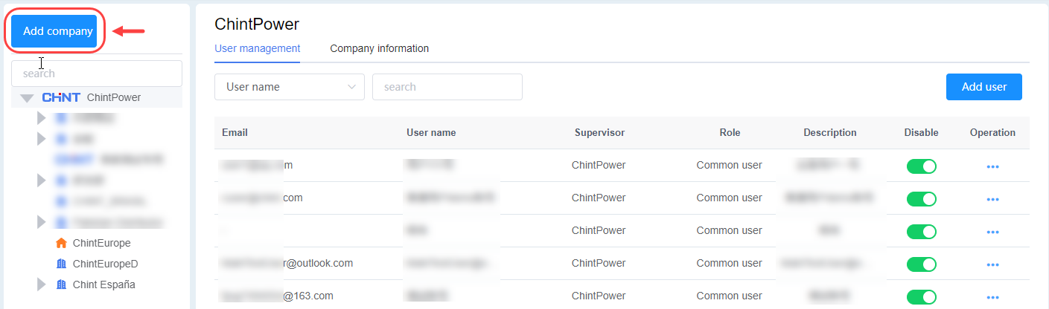
Task: Select ChintEurope in the tree
Action: (x=102, y=243)
